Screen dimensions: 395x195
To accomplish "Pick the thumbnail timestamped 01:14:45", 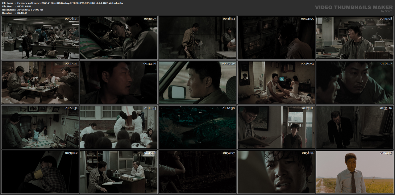I will 119,127.
